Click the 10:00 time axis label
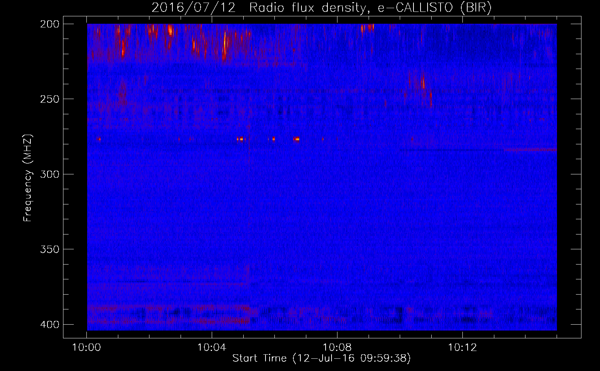The image size is (600, 371). pos(86,348)
